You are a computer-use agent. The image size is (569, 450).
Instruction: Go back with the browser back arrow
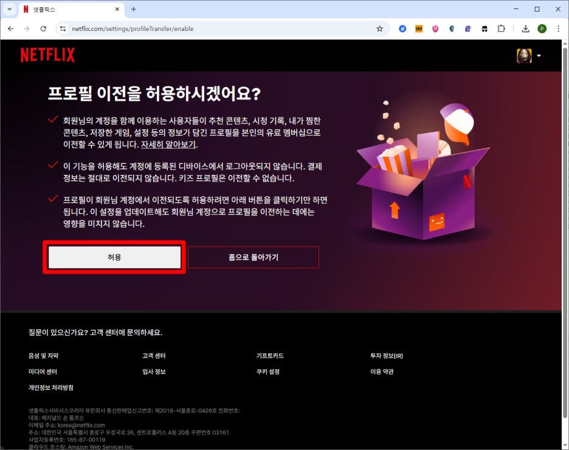click(10, 29)
